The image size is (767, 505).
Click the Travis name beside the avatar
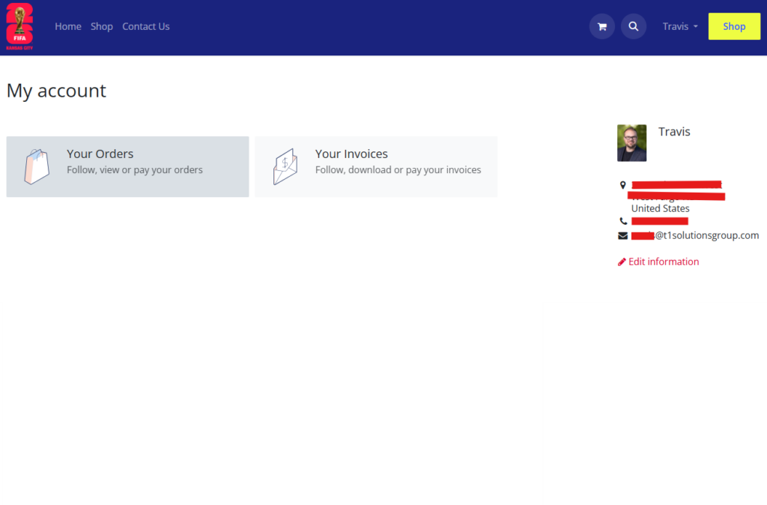[673, 131]
